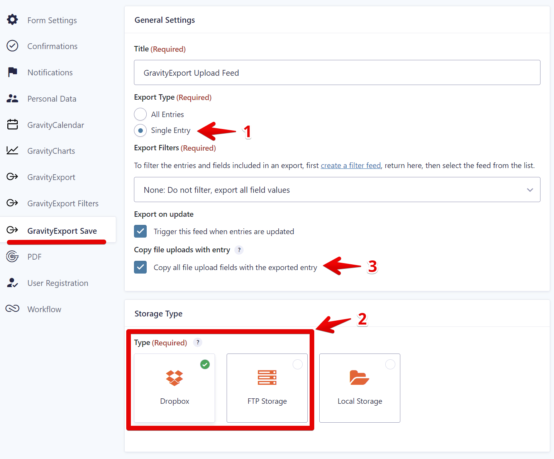Click the GravityExport Save arrow icon
This screenshot has height=459, width=554.
[12, 230]
